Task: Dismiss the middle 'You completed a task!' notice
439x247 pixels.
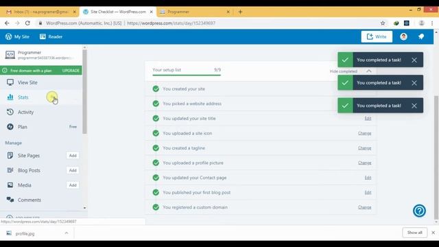Action: (x=414, y=83)
